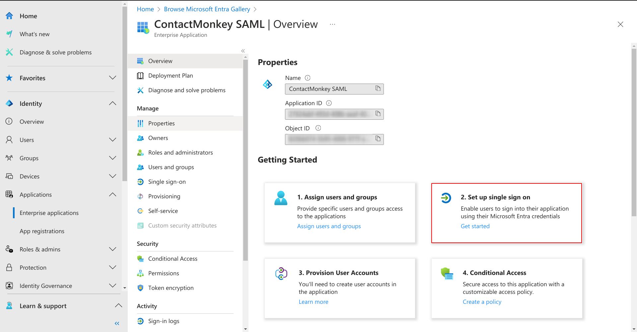The height and width of the screenshot is (332, 637).
Task: Open the Provisioning menu item
Action: [185, 196]
